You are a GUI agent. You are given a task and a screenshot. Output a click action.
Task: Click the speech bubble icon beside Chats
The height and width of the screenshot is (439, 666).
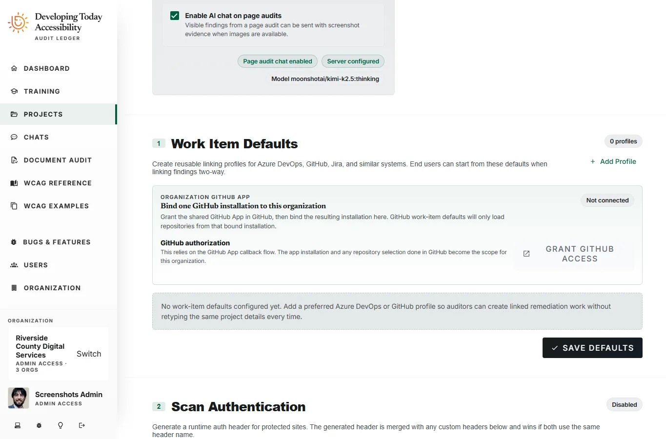[14, 137]
